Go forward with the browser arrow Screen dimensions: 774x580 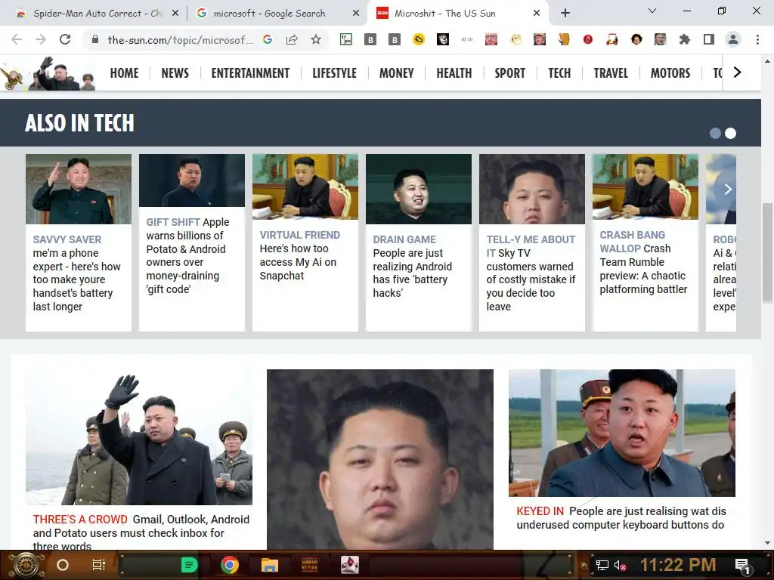pyautogui.click(x=41, y=39)
